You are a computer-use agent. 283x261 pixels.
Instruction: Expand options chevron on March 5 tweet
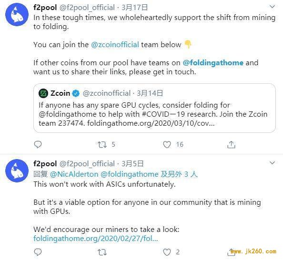click(272, 163)
